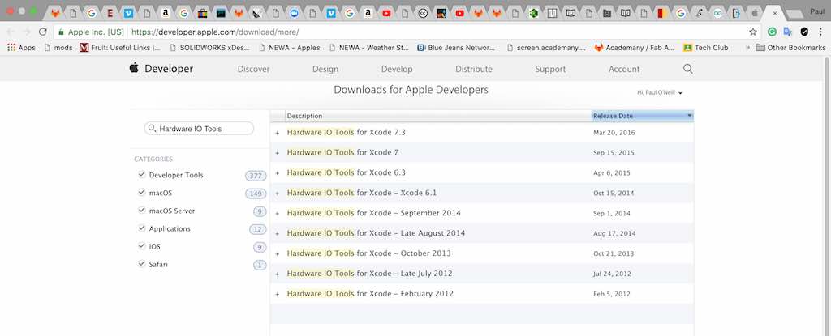The image size is (831, 336).
Task: Click the black shield extension icon
Action: point(804,32)
